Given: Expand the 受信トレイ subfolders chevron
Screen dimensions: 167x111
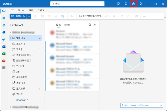Looking at the screenshot, I should 11,38.
